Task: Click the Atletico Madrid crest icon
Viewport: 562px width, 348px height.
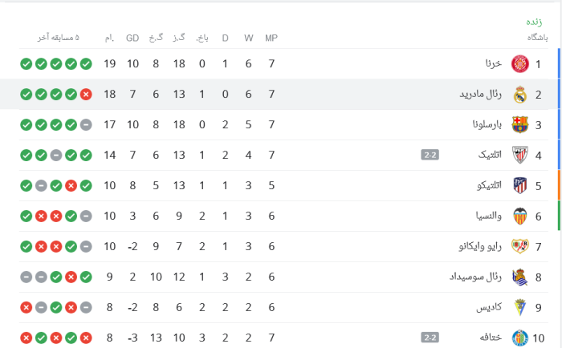Action: pyautogui.click(x=519, y=185)
